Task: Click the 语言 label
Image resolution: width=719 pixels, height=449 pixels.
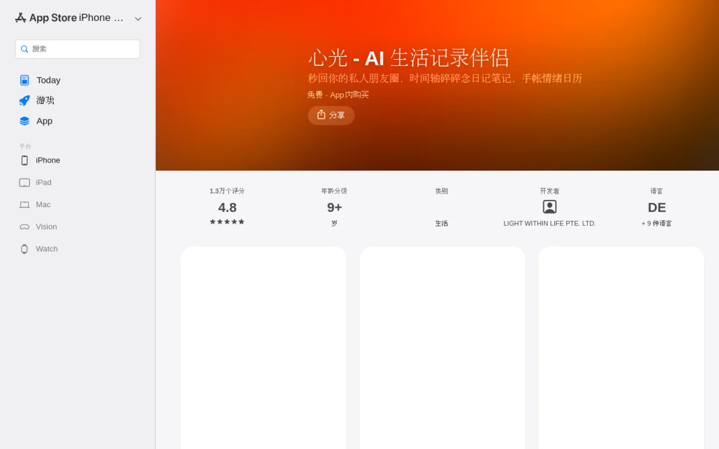Action: [657, 191]
